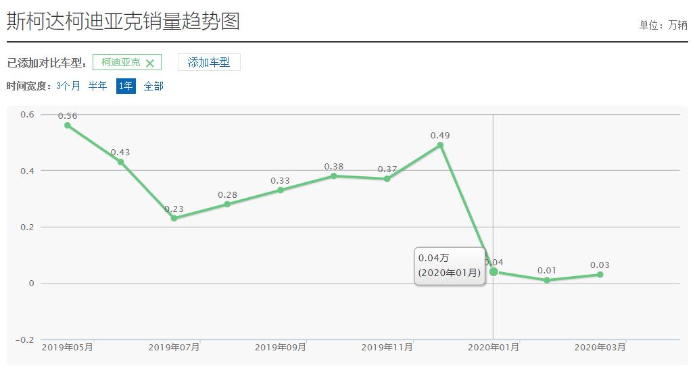Viewport: 697px width, 374px height.
Task: Click the 0.56 data point
Action: click(x=68, y=126)
